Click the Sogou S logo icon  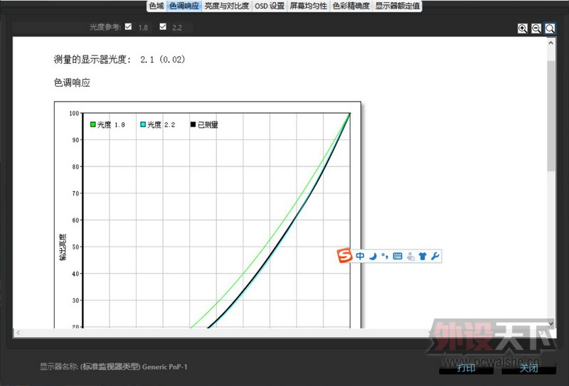pyautogui.click(x=344, y=256)
